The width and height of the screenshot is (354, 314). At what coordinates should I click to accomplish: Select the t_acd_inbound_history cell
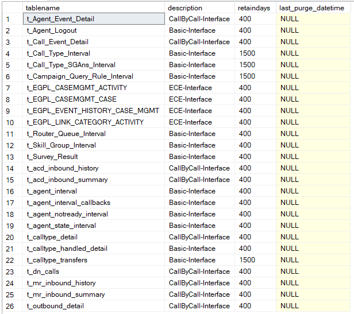pos(94,168)
